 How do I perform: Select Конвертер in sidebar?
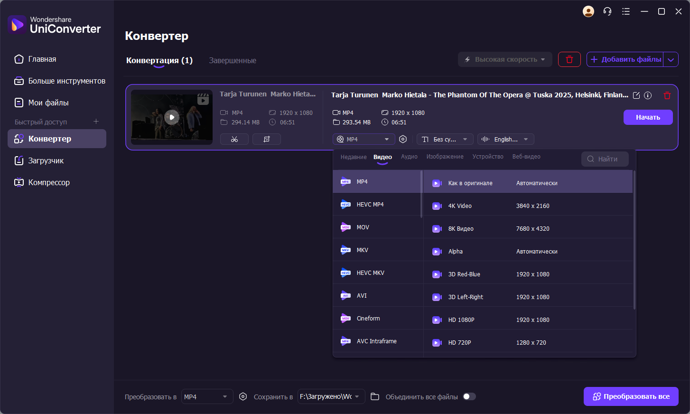pos(57,139)
